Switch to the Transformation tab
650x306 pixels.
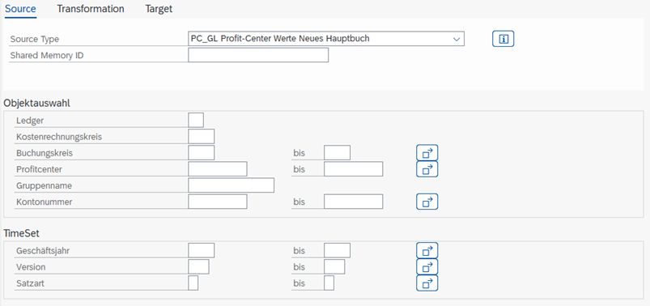(91, 9)
